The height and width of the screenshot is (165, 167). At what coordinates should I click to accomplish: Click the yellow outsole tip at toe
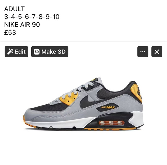pos(27,122)
